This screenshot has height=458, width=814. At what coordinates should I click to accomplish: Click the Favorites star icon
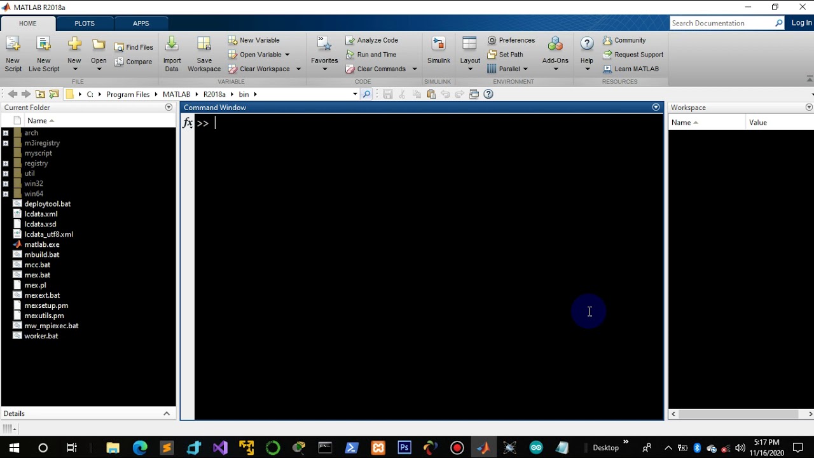pos(324,44)
